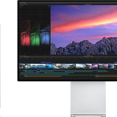Select the waterfalls mountain clip

tap(103, 66)
